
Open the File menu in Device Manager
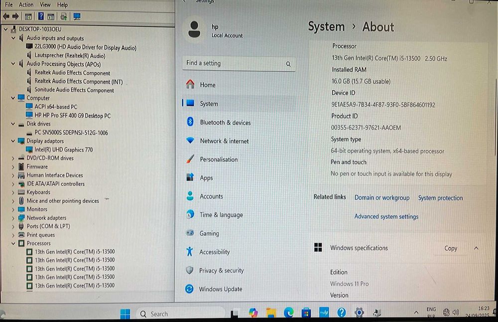(9, 4)
